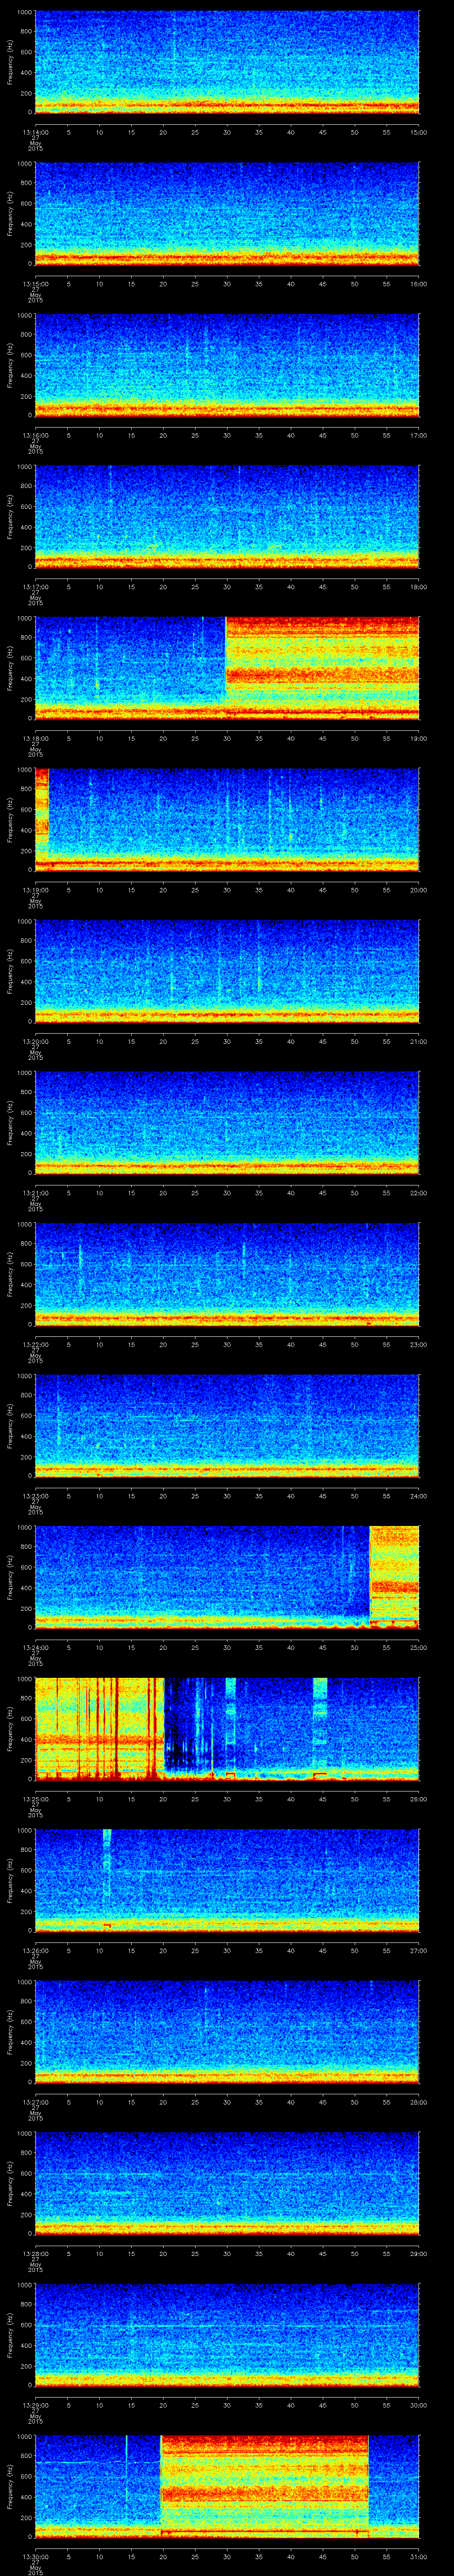Screen dimensions: 454x2576
Task: Click the 13:21:00 start time label
Action: tap(35, 1193)
